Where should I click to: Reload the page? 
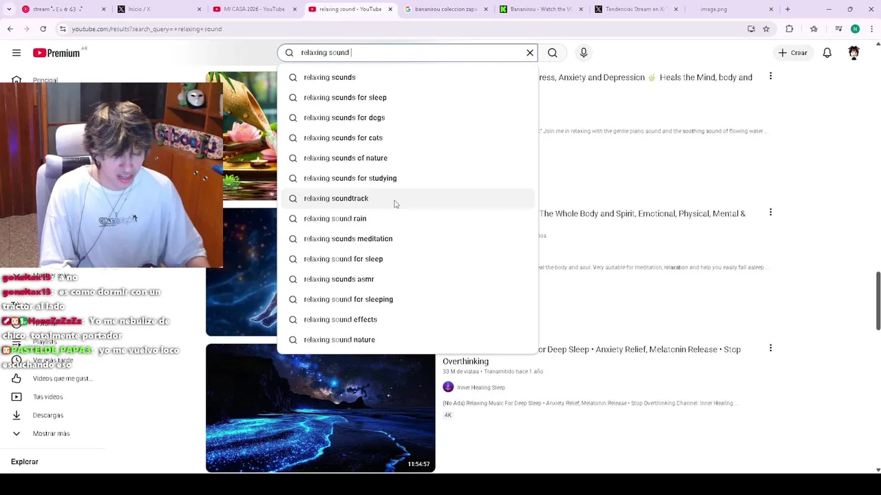43,29
